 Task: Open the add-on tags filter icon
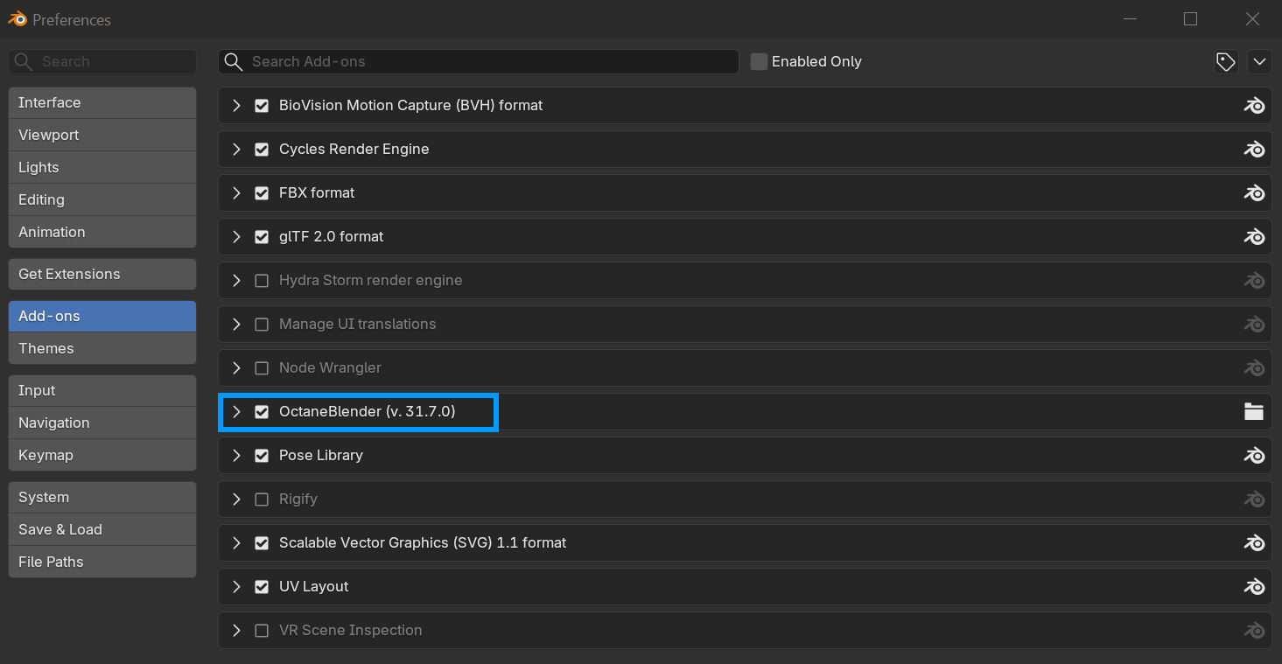[x=1225, y=61]
